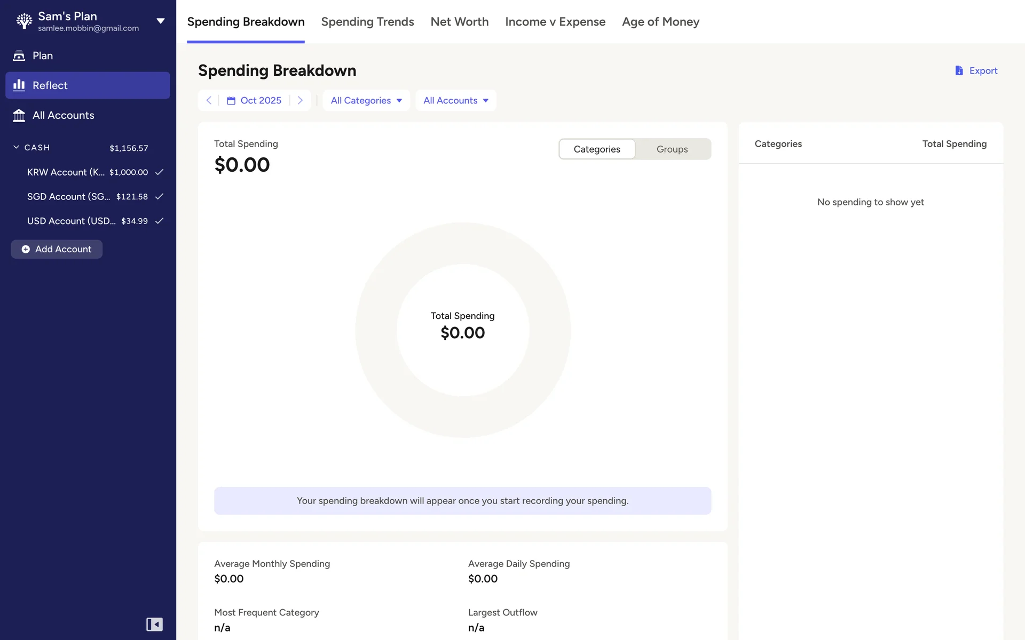Open the SGD Account in sidebar
The width and height of the screenshot is (1025, 640).
(x=68, y=196)
